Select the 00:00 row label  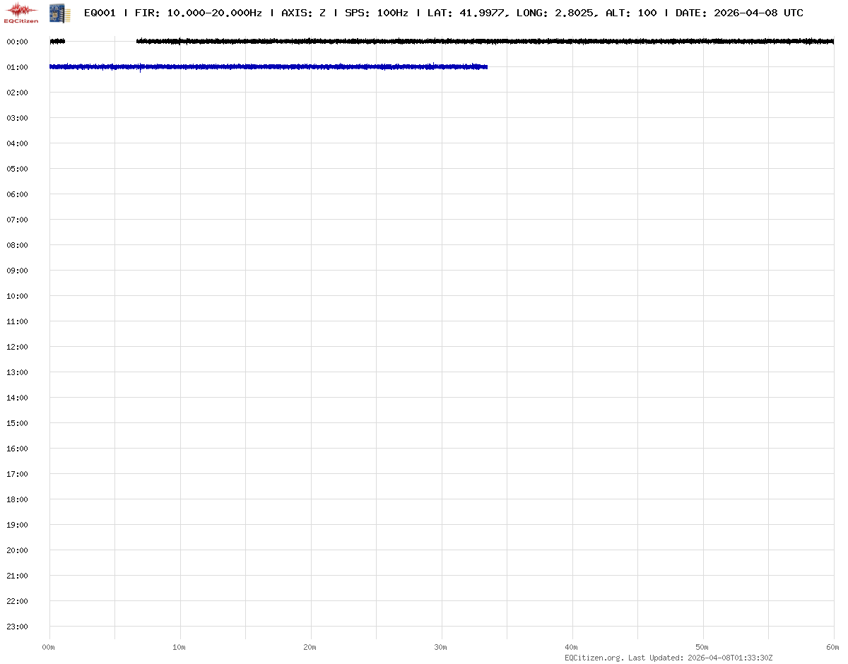point(17,42)
